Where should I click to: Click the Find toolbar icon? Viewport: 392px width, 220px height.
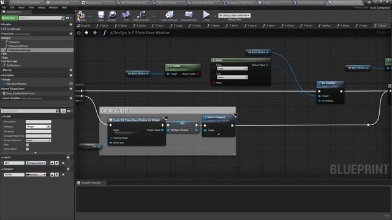126,15
